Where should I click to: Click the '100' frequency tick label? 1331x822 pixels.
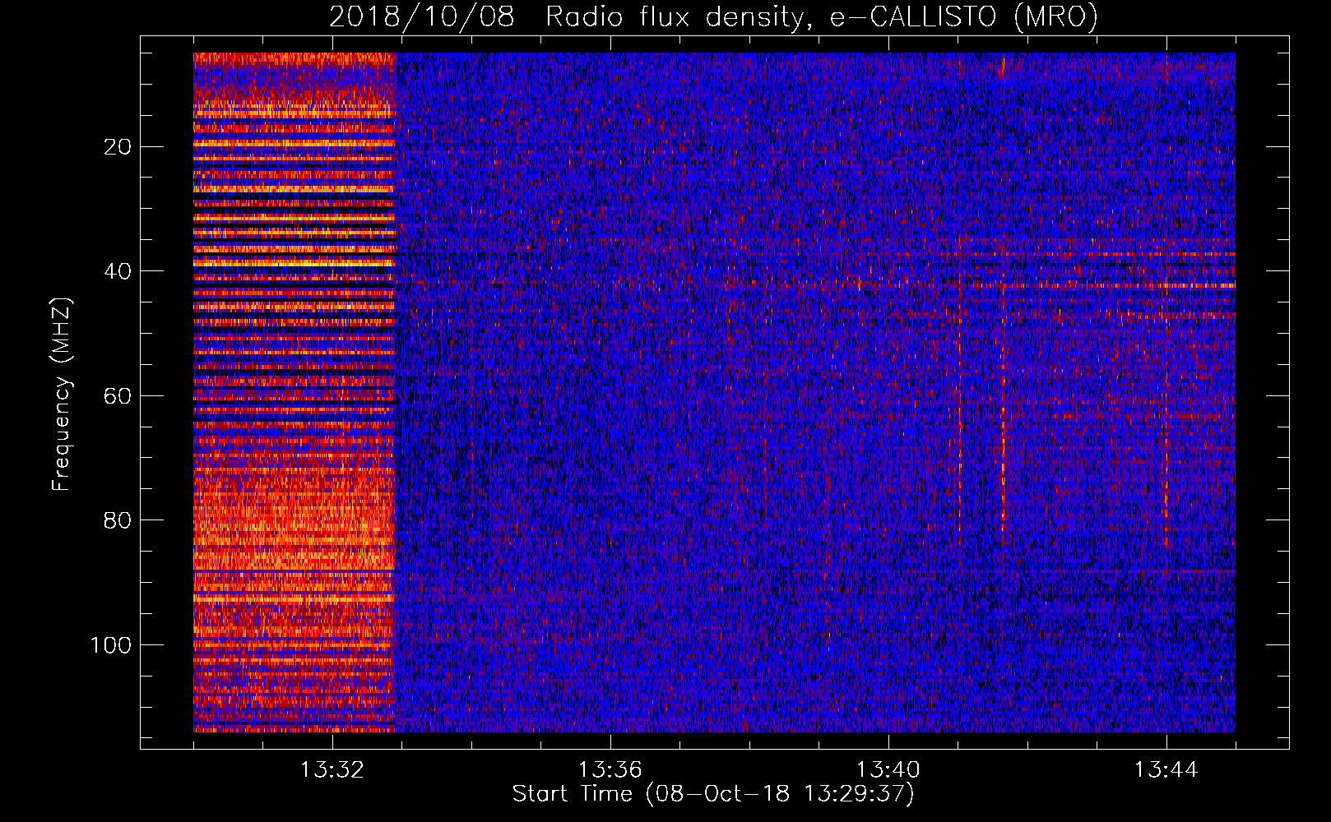[111, 645]
